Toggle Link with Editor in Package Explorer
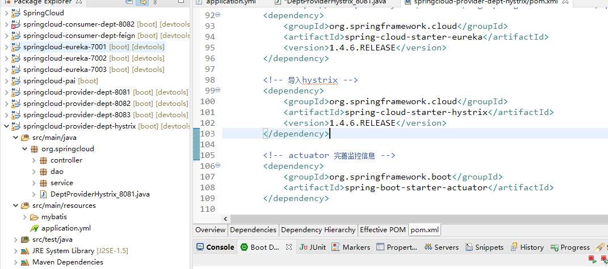Screen dimensions: 608x269 click(142, 2)
